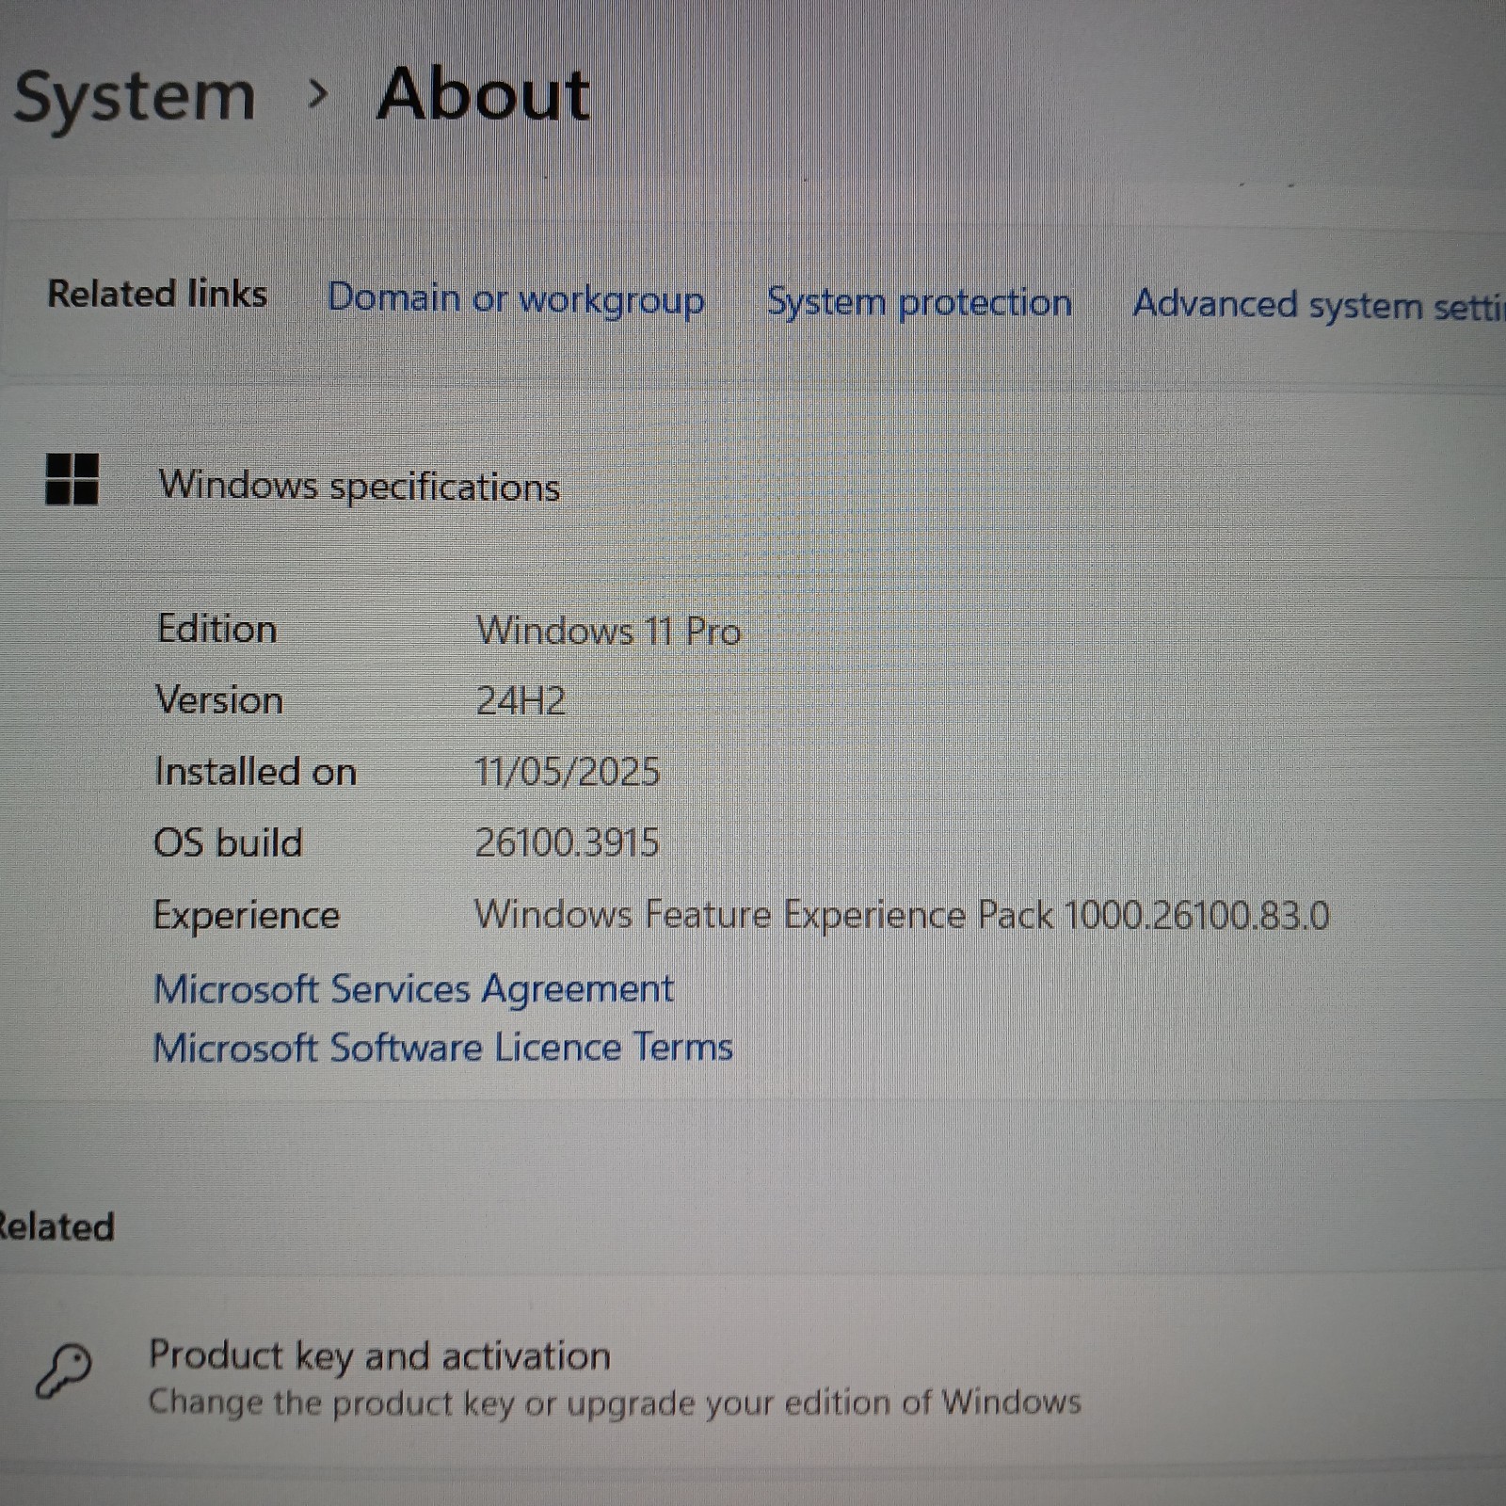Click the Edition label
Screen dimensions: 1506x1506
coord(216,629)
